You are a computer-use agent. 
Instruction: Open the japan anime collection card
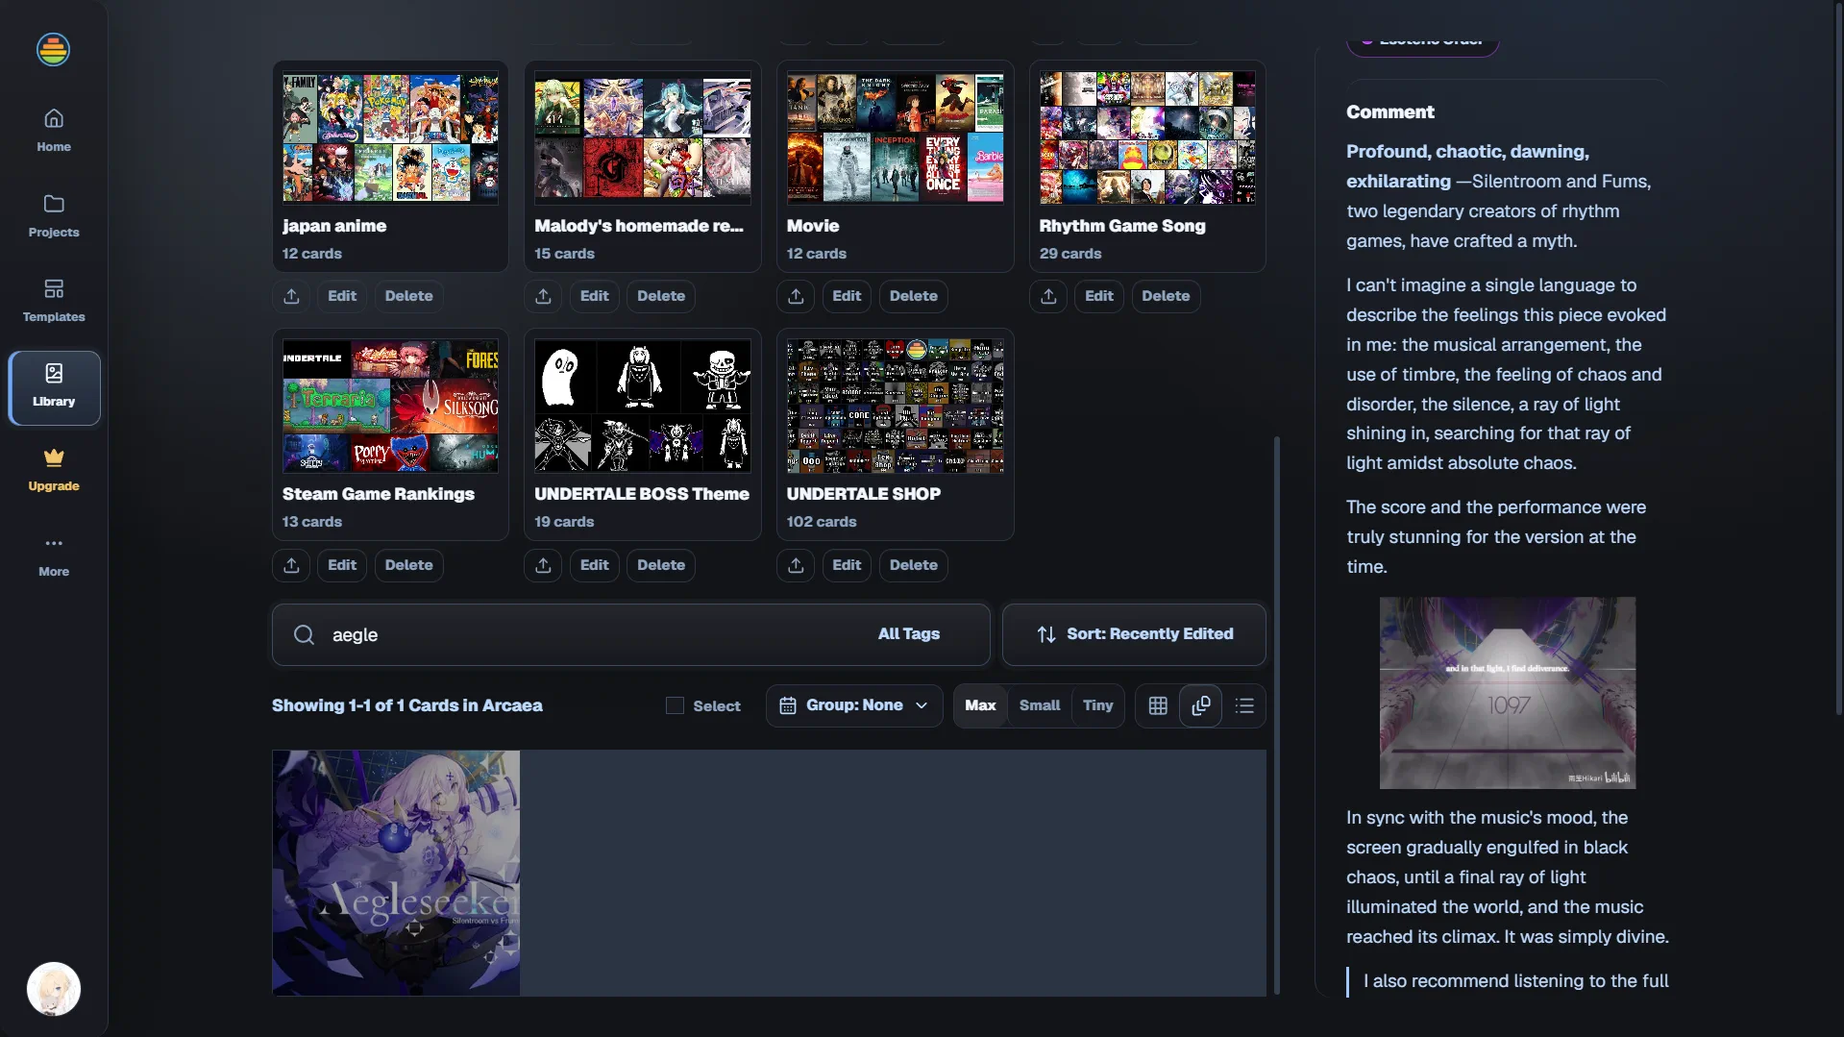(390, 167)
